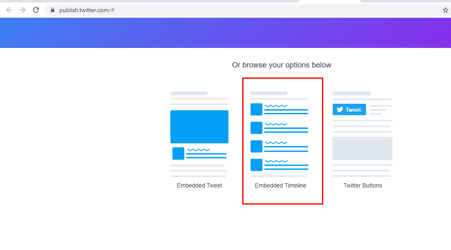
Task: Click the padlock site info icon
Action: [x=52, y=10]
